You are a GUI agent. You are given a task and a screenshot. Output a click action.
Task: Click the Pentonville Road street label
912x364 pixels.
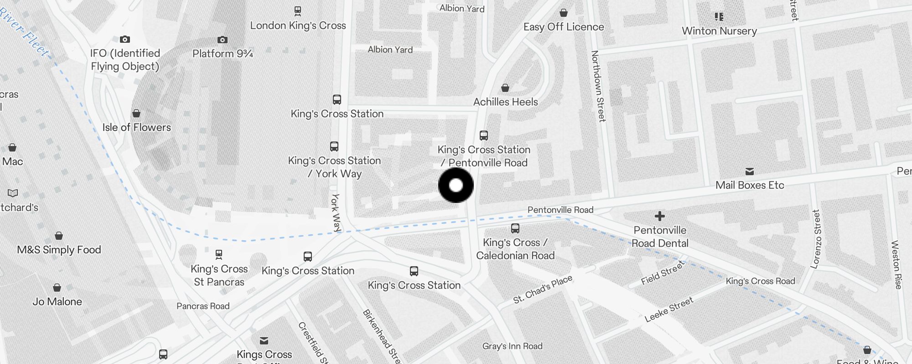tap(560, 210)
